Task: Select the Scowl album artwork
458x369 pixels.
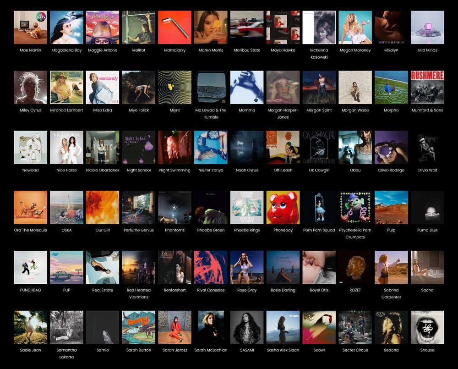Action: (x=319, y=327)
